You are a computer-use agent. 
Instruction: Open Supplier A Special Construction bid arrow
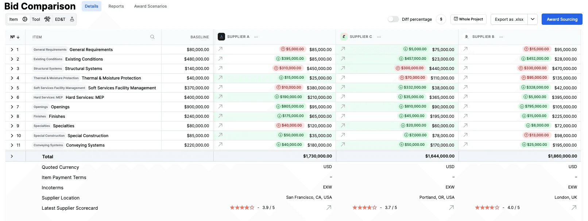click(220, 135)
